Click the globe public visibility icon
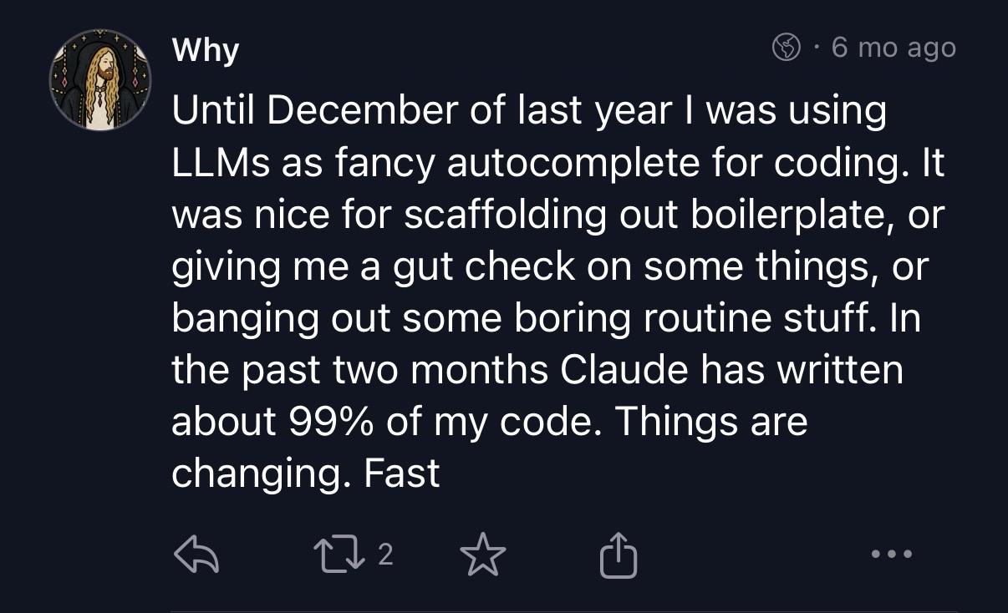The image size is (1008, 613). pos(787,48)
